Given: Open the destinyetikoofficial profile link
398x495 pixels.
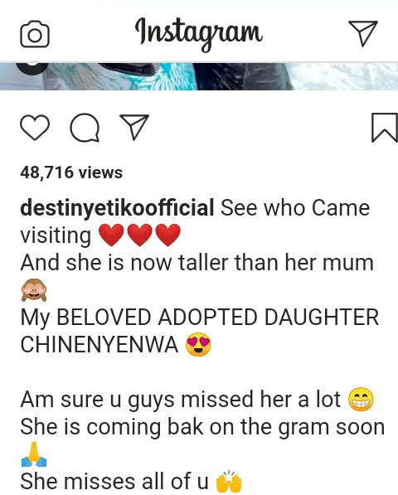Looking at the screenshot, I should pos(117,208).
